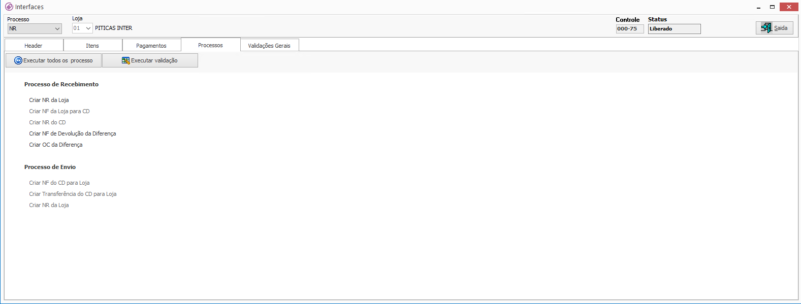The image size is (801, 304).
Task: Click the Processos tab
Action: pos(210,45)
